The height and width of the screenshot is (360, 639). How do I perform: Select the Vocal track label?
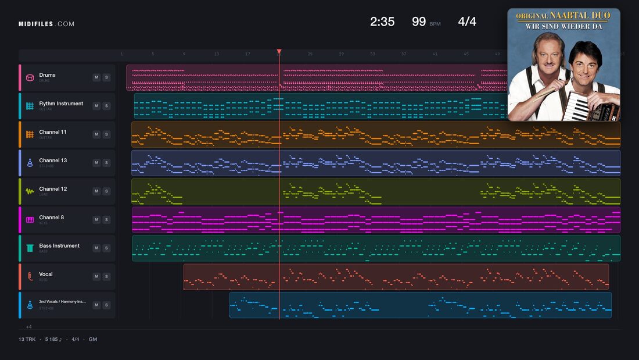tap(46, 275)
